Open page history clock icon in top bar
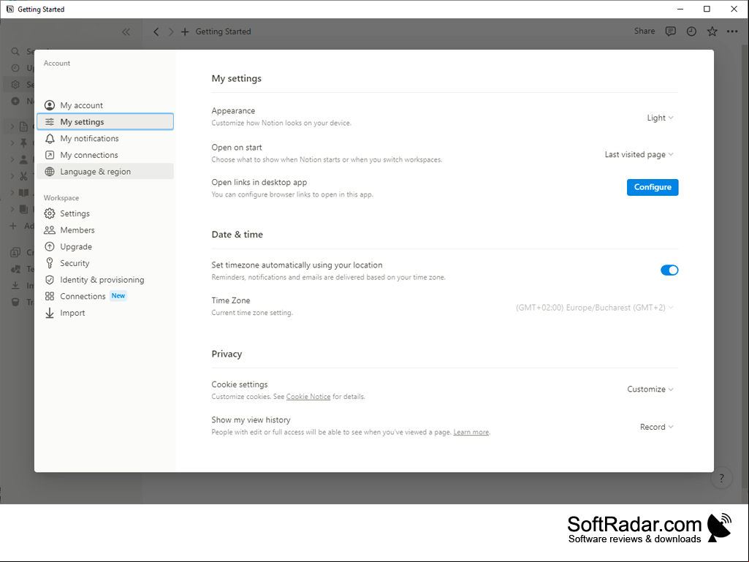The height and width of the screenshot is (562, 749). tap(691, 31)
